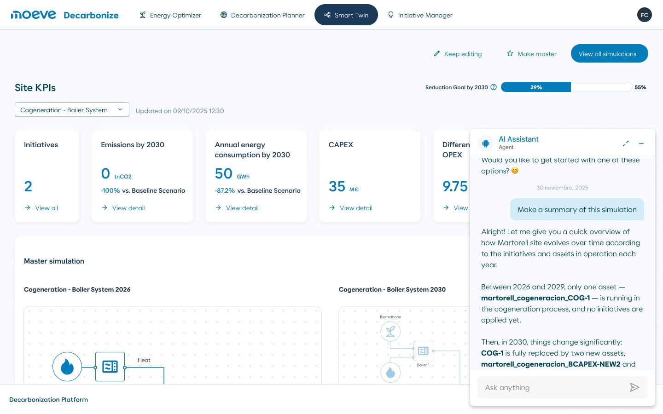The height and width of the screenshot is (414, 663).
Task: Open the Cogeneration - Boiler System dropdown
Action: click(x=72, y=109)
